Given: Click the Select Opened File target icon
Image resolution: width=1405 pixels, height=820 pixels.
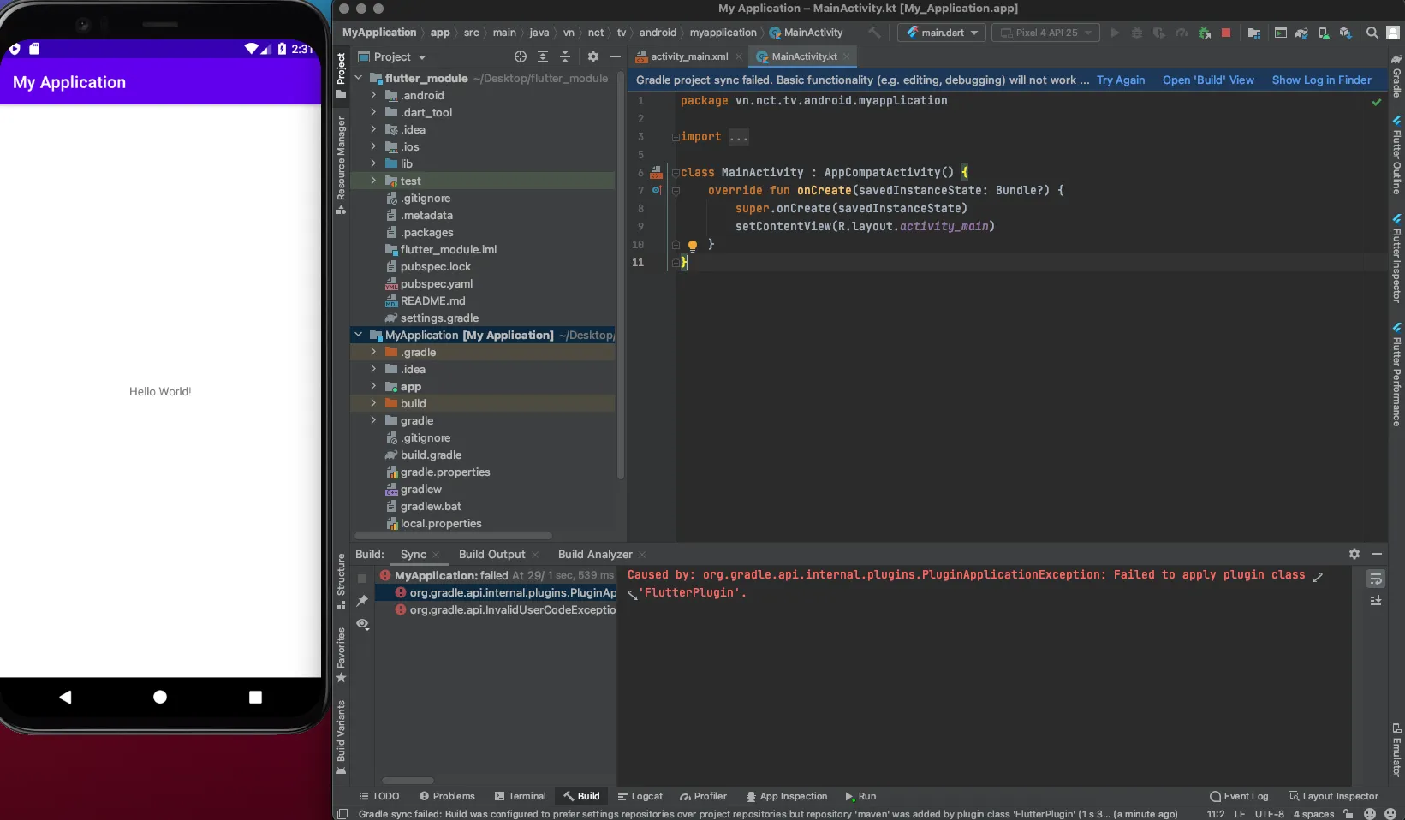Looking at the screenshot, I should [x=520, y=56].
